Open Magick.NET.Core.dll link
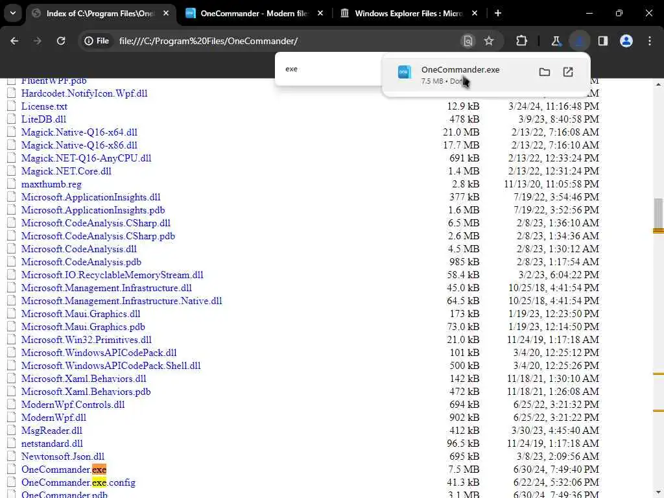 pos(67,171)
